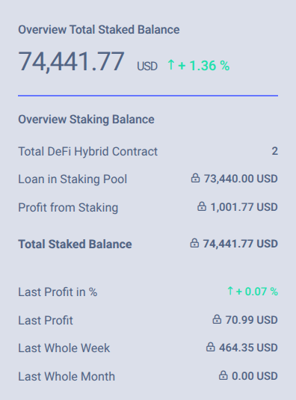Click lock icon next to Last Whole Month 0.00 USD
The image size is (296, 400).
coord(223,375)
